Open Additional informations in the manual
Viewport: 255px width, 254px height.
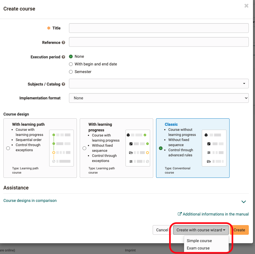pos(215,214)
